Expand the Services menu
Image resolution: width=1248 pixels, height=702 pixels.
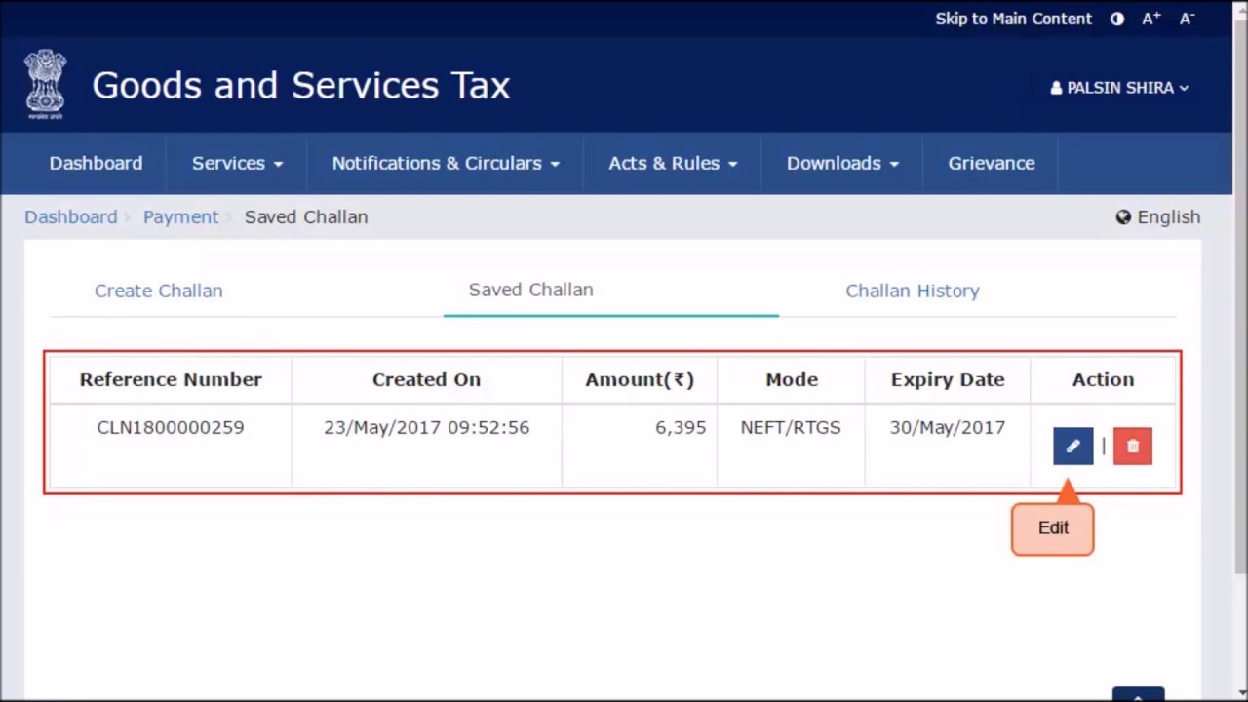[x=237, y=163]
